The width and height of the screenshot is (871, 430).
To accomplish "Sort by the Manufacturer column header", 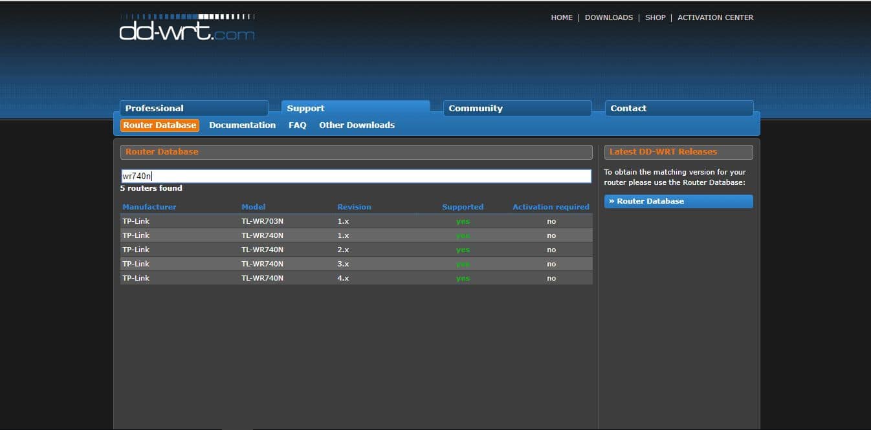I will point(149,207).
